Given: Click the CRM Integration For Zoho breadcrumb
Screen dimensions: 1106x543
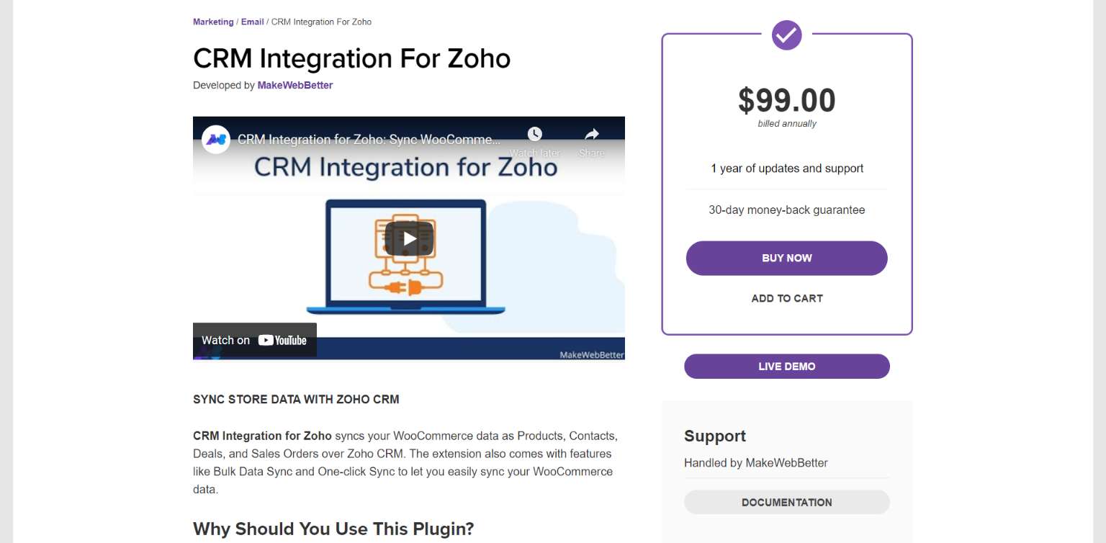Looking at the screenshot, I should pyautogui.click(x=321, y=22).
